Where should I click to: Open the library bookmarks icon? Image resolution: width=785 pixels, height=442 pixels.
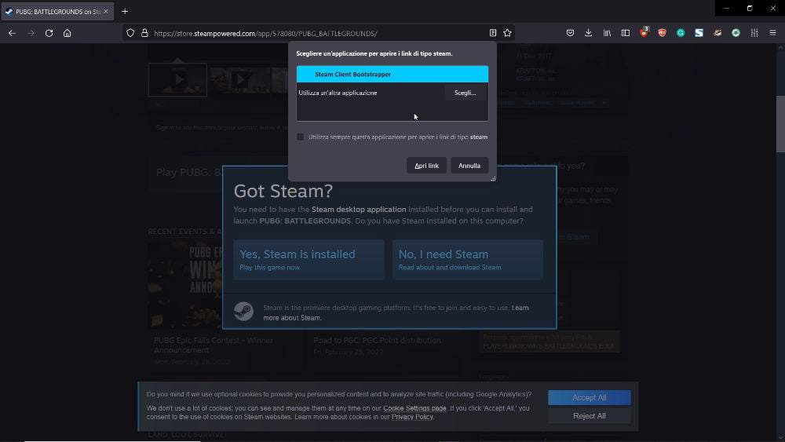tap(607, 33)
